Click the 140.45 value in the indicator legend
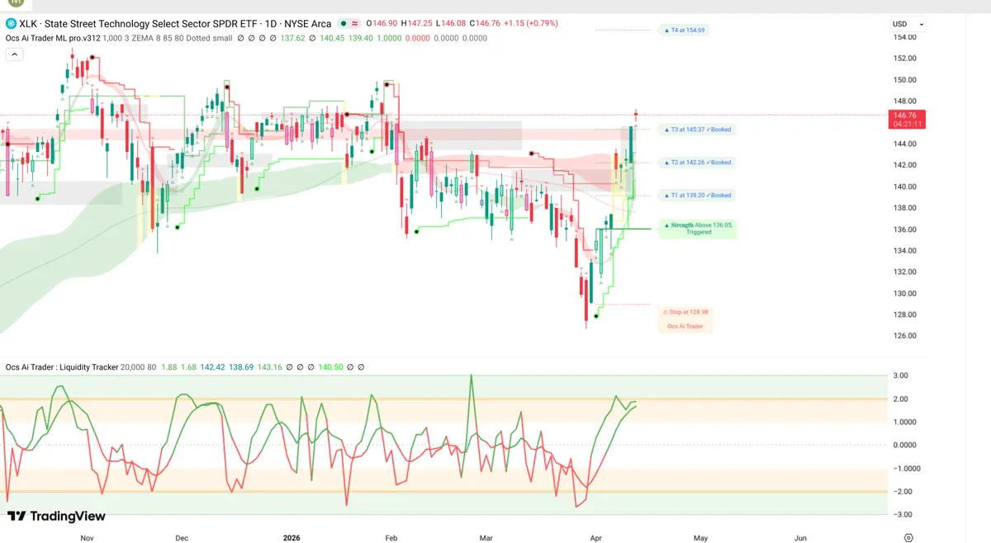Image resolution: width=991 pixels, height=543 pixels. pos(331,37)
